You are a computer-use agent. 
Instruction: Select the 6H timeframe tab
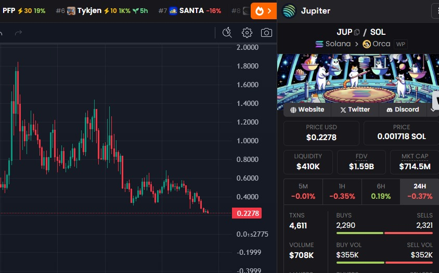click(x=381, y=192)
